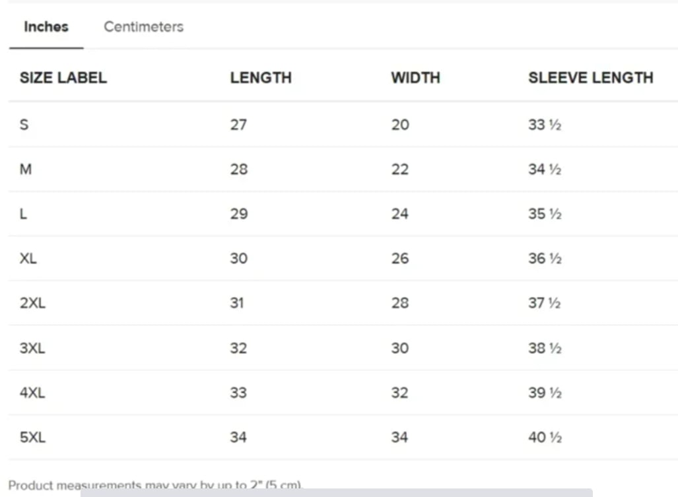Click the L size label cell

(24, 214)
